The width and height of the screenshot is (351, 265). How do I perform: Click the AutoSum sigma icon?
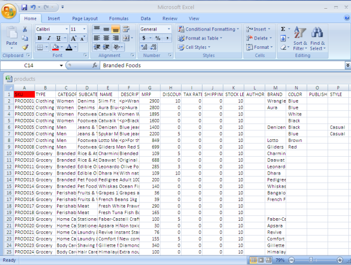pyautogui.click(x=283, y=29)
